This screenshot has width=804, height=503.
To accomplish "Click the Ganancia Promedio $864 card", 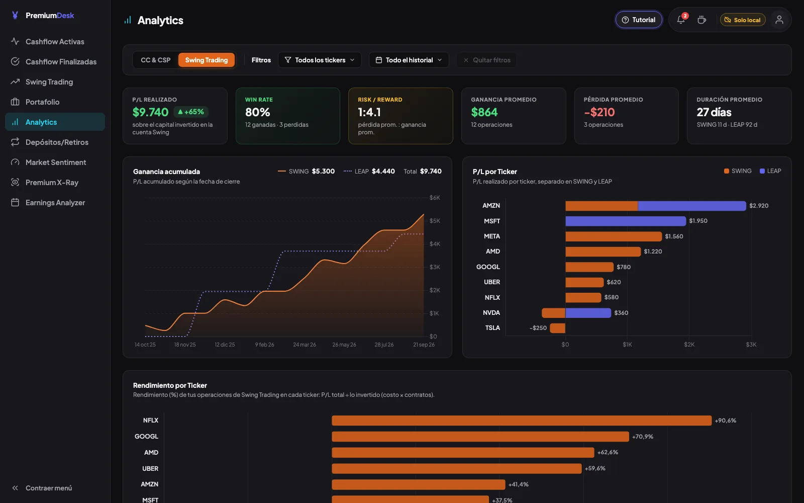I will coord(514,116).
